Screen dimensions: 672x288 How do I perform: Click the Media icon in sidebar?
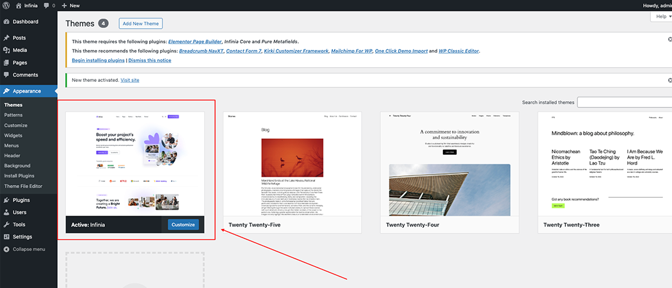6,50
